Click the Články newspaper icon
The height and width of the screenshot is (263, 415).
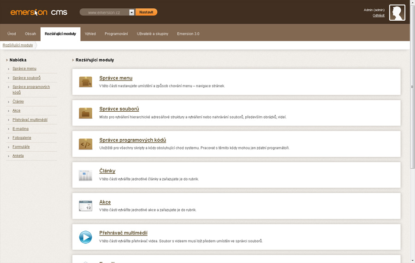[x=85, y=175]
